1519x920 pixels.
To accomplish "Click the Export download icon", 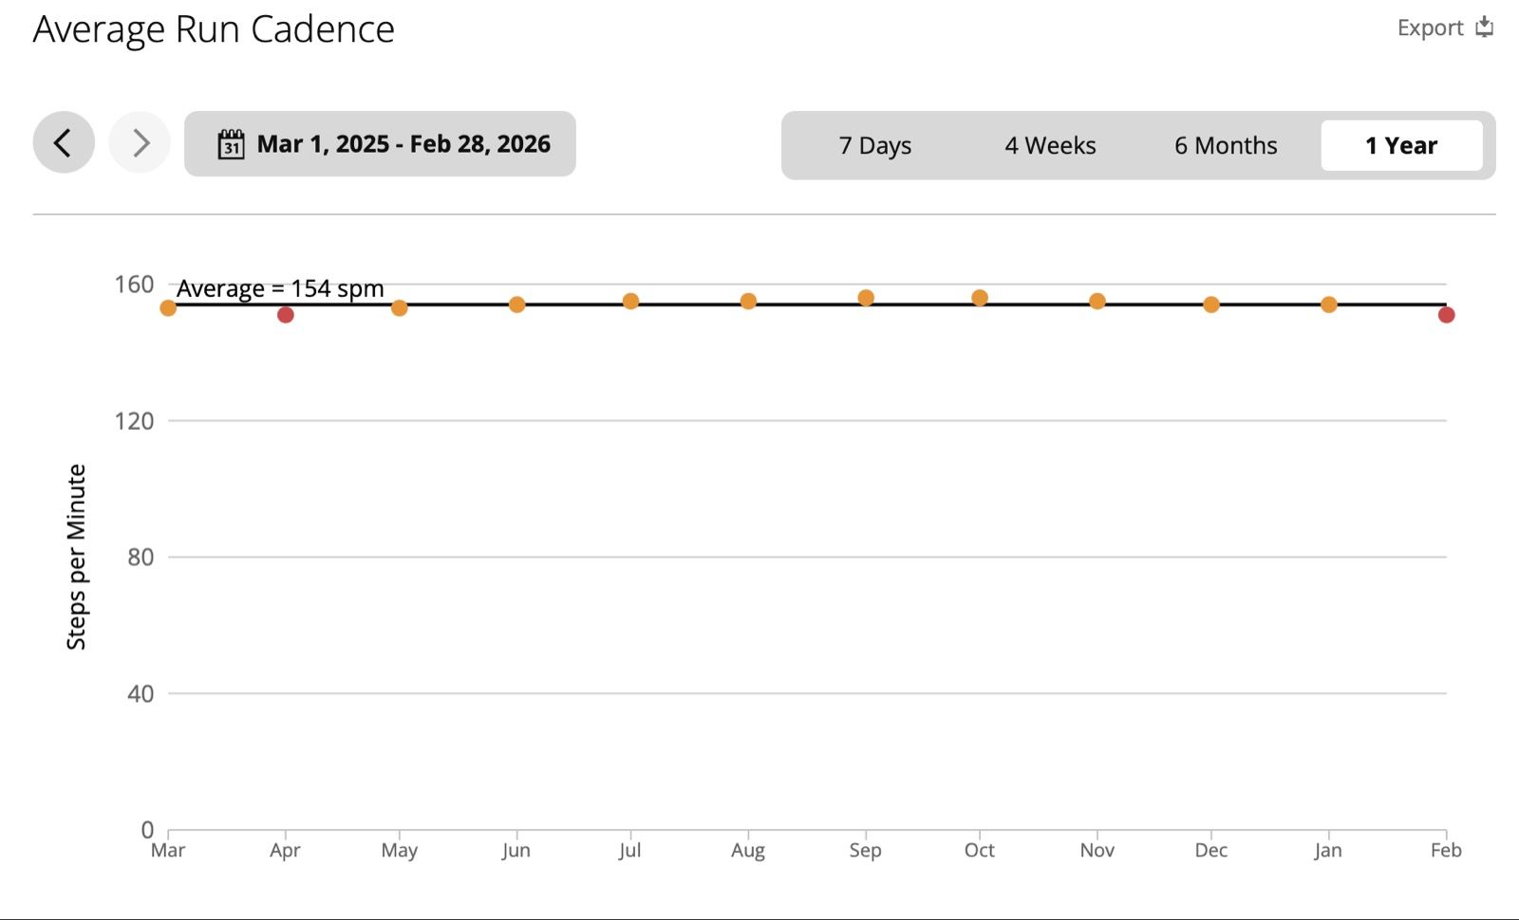I will click(1485, 28).
